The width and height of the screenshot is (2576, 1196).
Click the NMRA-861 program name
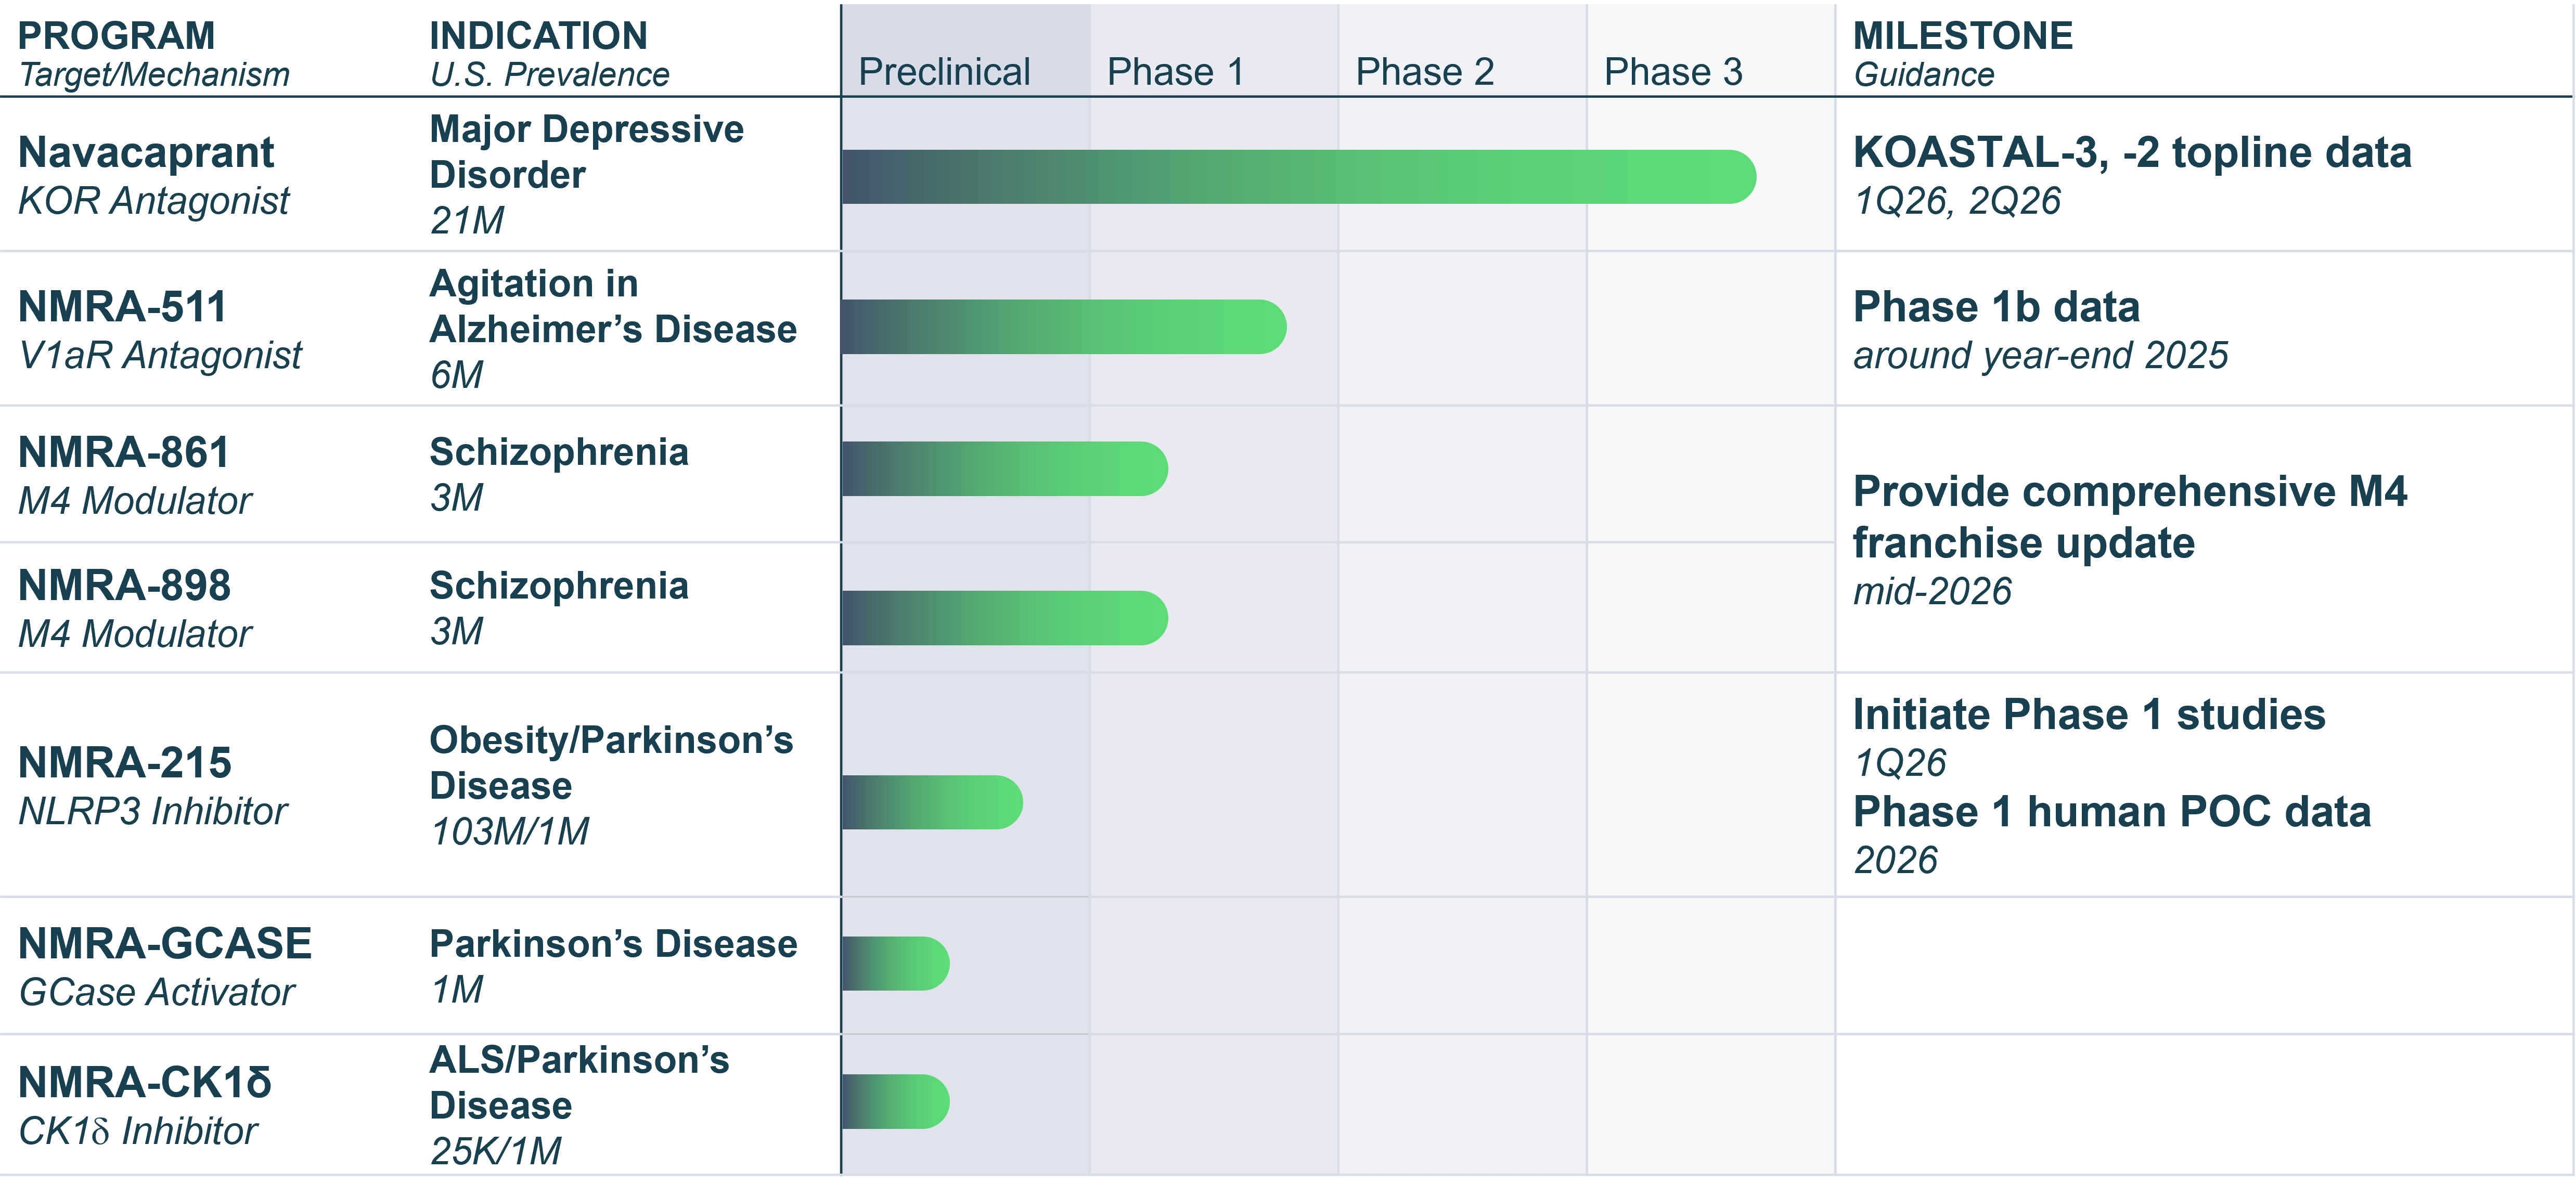click(x=124, y=453)
